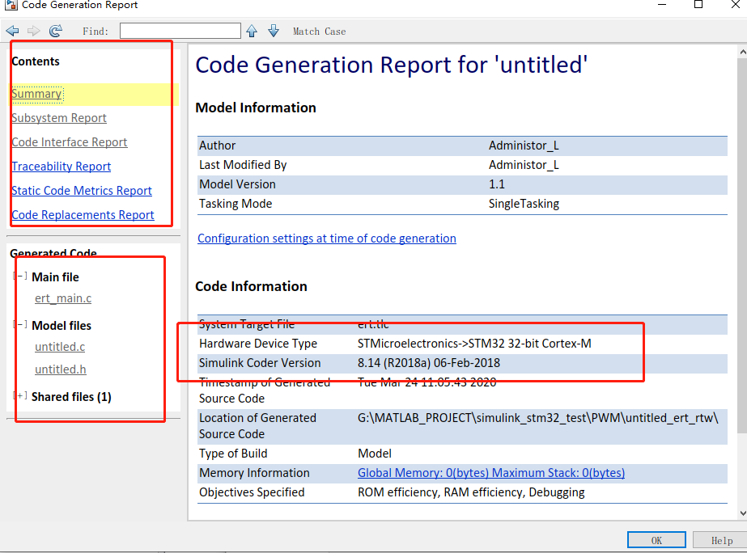Click the find previous up arrow
747x553 pixels.
point(252,31)
